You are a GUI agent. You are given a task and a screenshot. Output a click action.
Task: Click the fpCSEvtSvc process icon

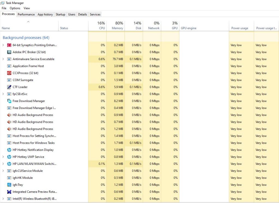click(9, 94)
